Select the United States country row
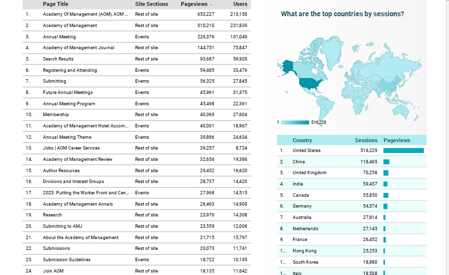Viewport: 449px width, 275px height. pos(351,151)
